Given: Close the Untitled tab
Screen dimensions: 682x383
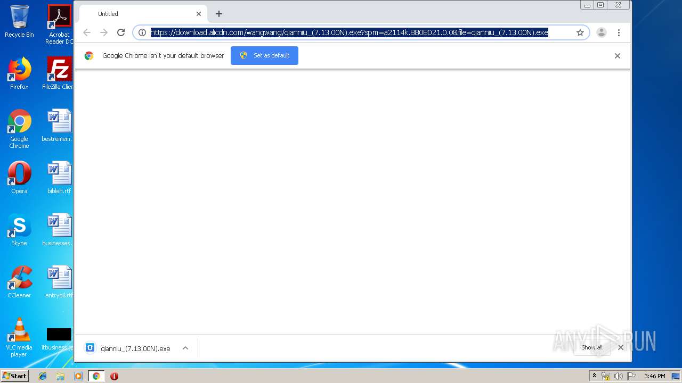Looking at the screenshot, I should 199,14.
